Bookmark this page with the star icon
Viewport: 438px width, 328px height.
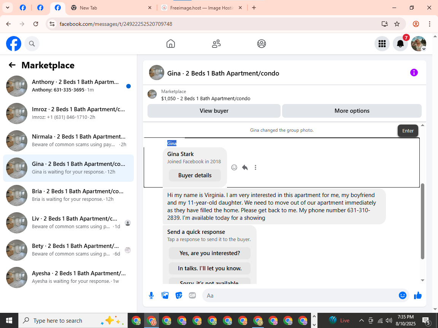pos(397,24)
